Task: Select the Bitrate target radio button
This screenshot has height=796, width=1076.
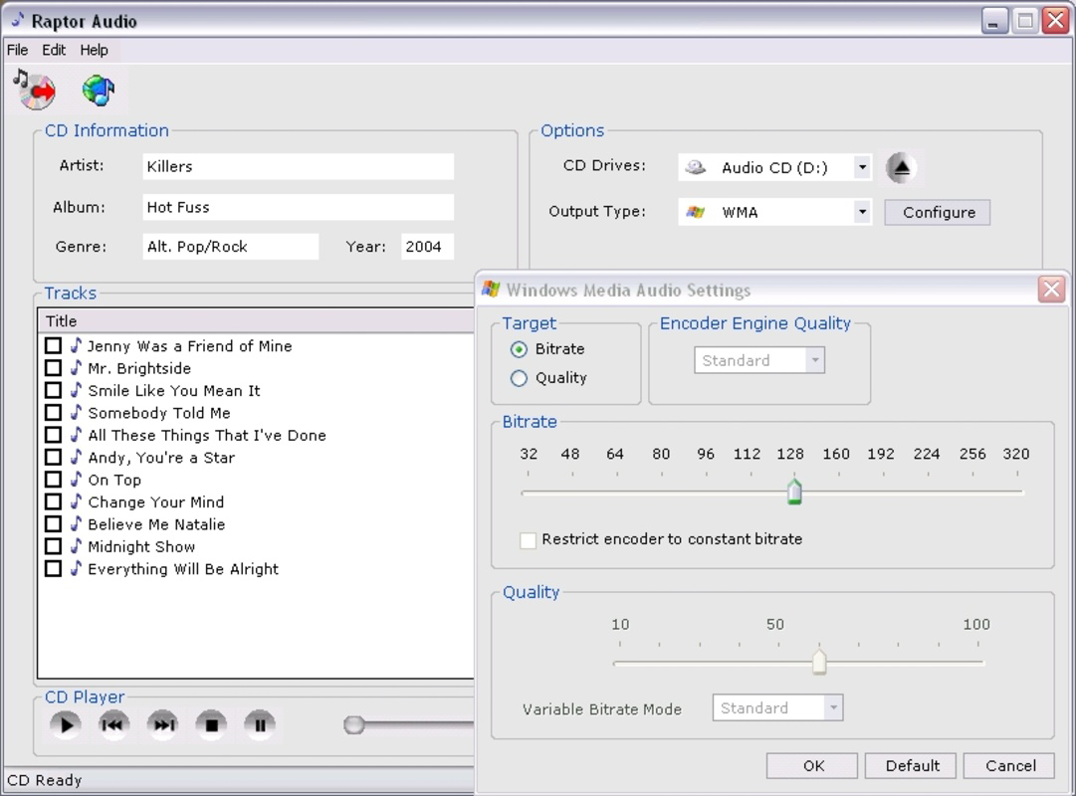Action: coord(519,349)
